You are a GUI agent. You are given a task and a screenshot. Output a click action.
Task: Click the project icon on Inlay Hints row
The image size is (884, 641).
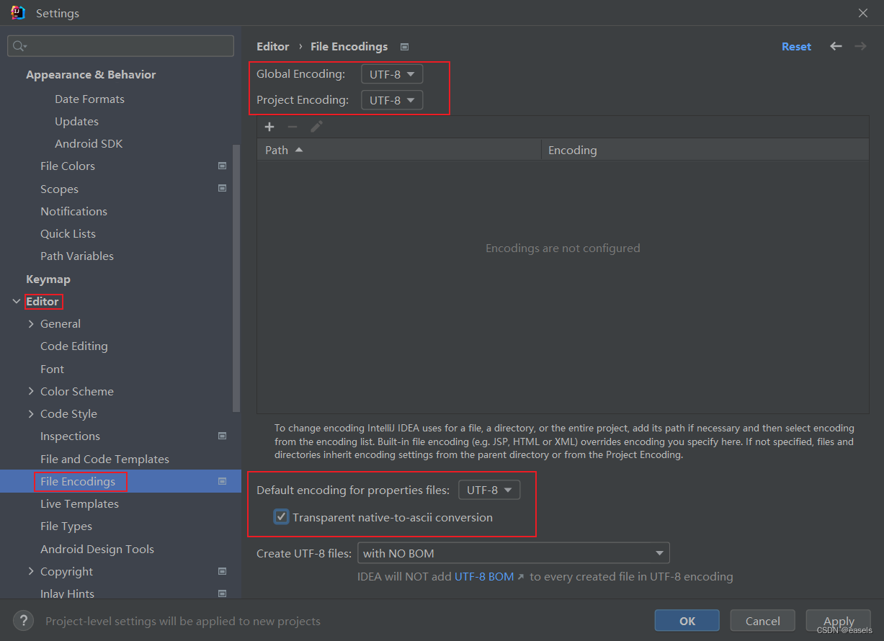[223, 593]
